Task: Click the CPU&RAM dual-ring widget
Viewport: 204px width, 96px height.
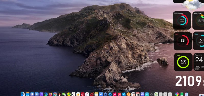Action: click(x=182, y=21)
